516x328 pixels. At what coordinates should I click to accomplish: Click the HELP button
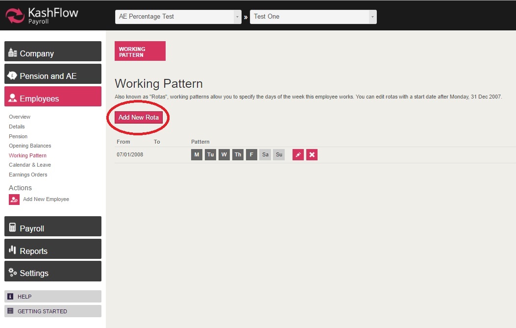coord(53,297)
